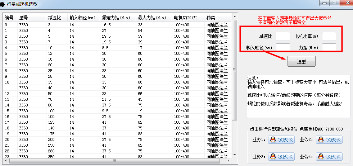This screenshot has height=166, width=353.
Task: Click the notes text box starting 注意
Action: click(299, 96)
